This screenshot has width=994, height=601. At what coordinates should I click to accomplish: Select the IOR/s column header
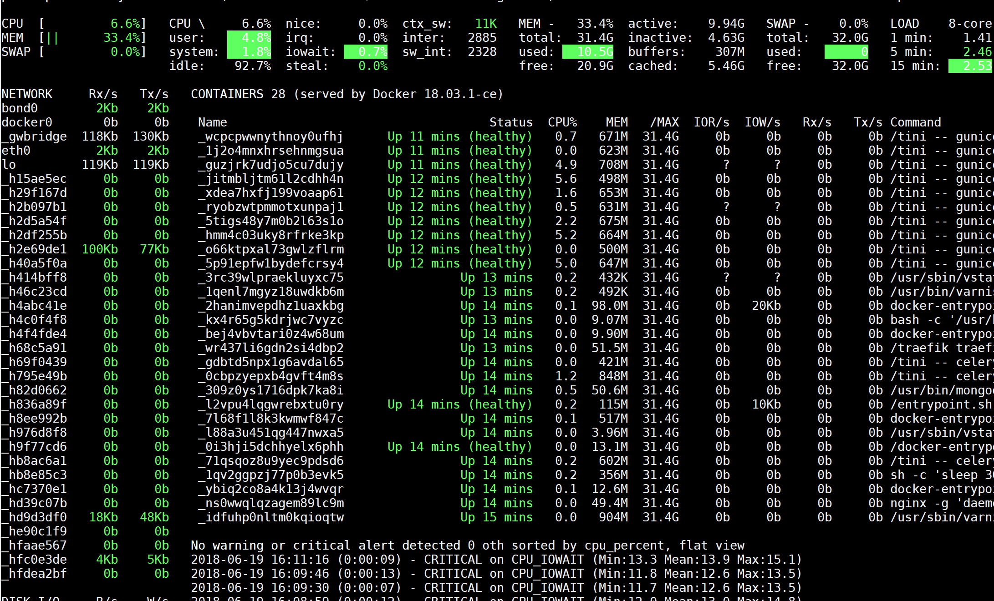(x=712, y=122)
